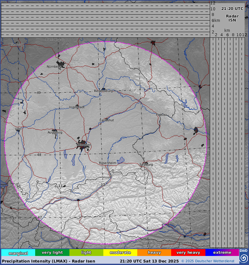This screenshot has height=265, width=249.
Task: Click the Salzburg label on map
Action: click(146, 164)
